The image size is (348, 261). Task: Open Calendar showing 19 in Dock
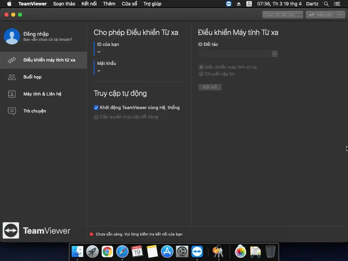137,251
